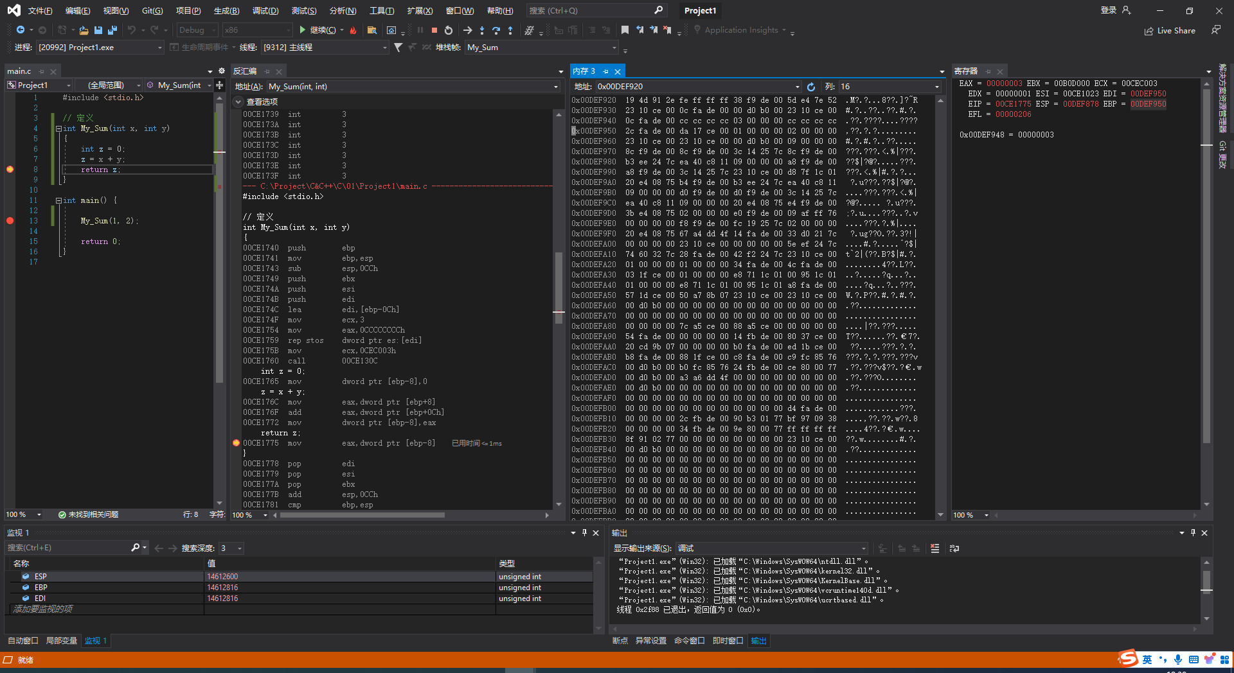Toggle word wrap in the Output window
Image resolution: width=1234 pixels, height=673 pixels.
pyautogui.click(x=954, y=548)
